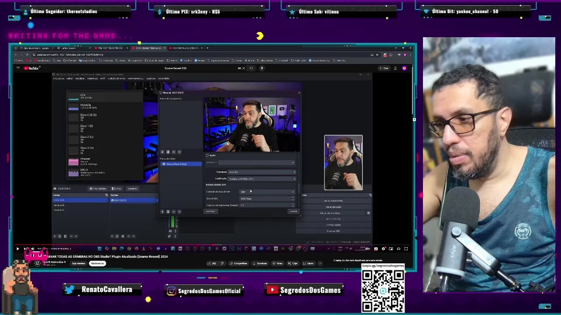Viewport: 561px width, 315px height.
Task: Move effect filter up with lower arrow
Action: (174, 212)
